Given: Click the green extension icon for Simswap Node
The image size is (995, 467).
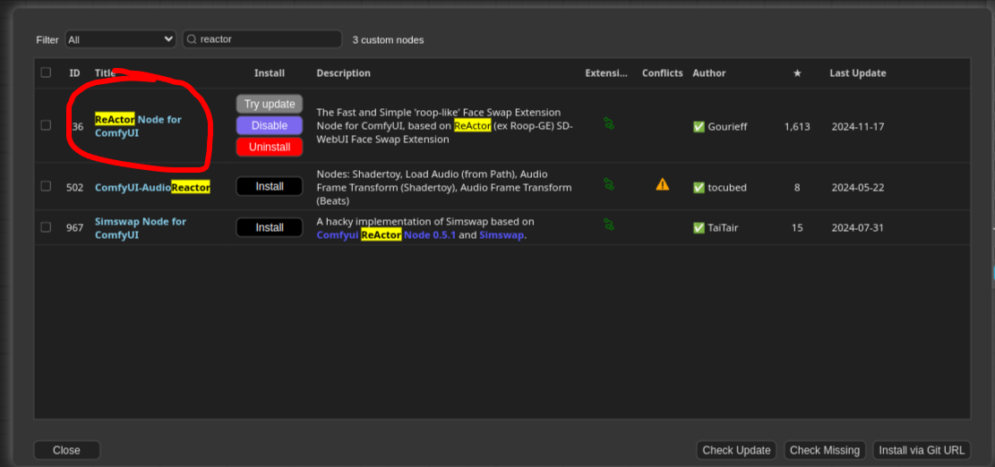Looking at the screenshot, I should tap(609, 225).
